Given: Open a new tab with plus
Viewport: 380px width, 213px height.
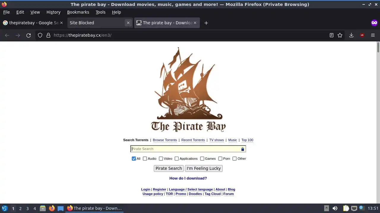Looking at the screenshot, I should pos(206,23).
